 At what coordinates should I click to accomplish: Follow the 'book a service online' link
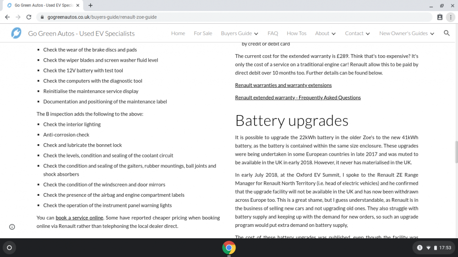pos(79,218)
